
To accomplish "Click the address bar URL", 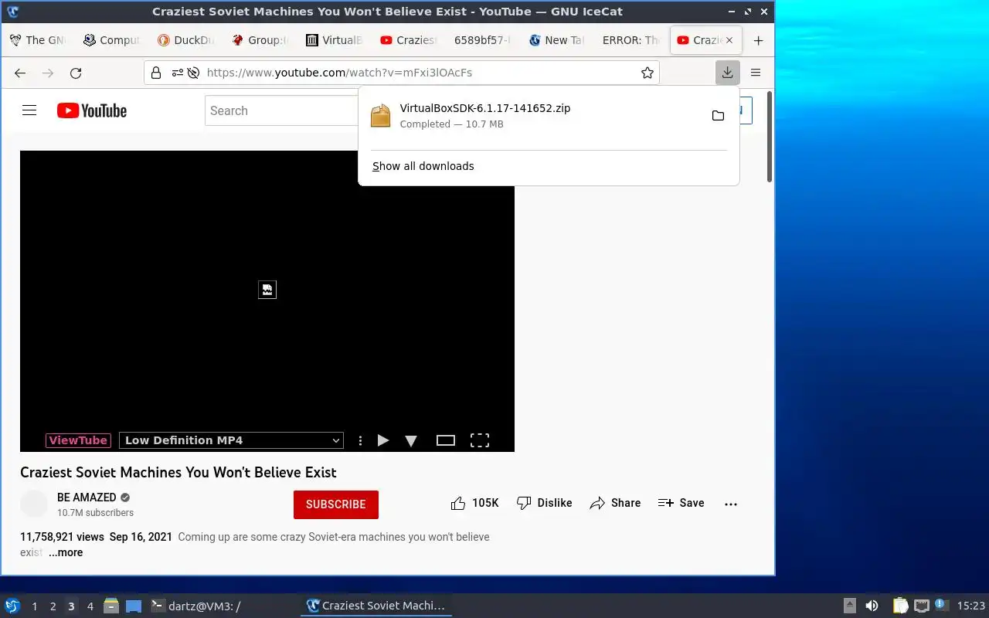I will [339, 73].
